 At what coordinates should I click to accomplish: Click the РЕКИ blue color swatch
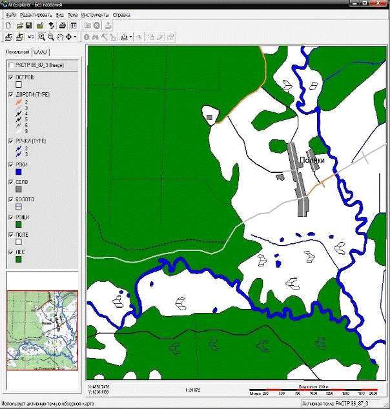pyautogui.click(x=19, y=172)
